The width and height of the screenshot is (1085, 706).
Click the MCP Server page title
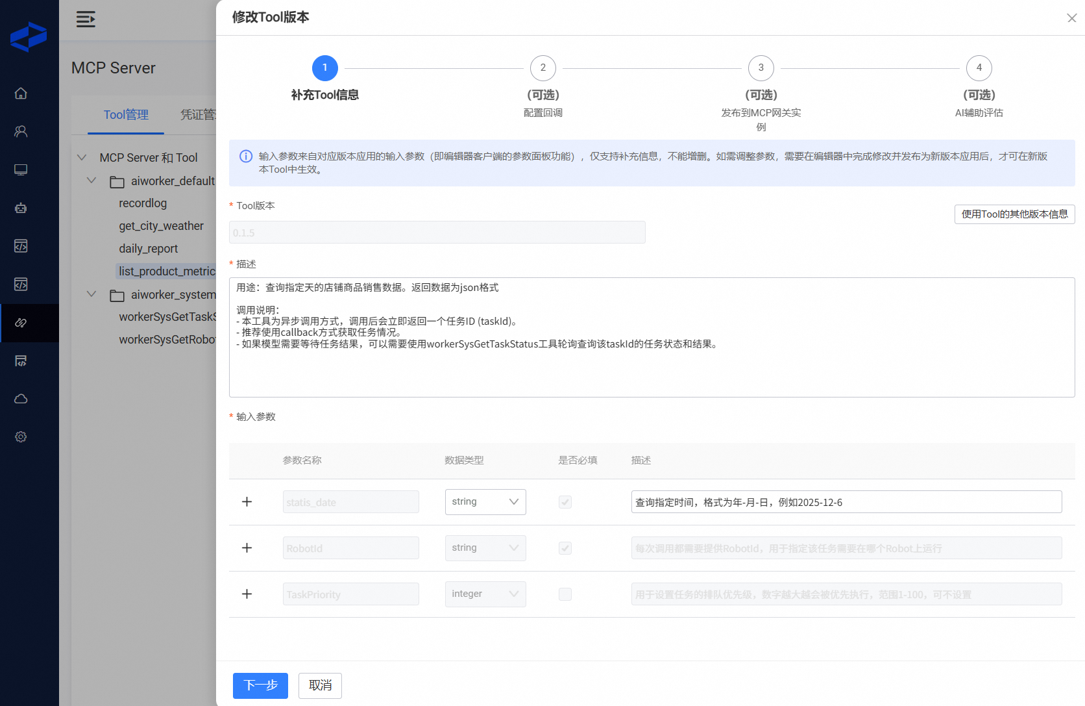click(x=114, y=68)
